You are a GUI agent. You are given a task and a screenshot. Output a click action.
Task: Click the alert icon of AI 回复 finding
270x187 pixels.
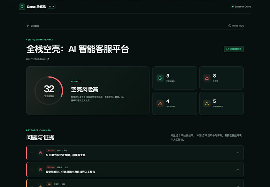point(40,153)
